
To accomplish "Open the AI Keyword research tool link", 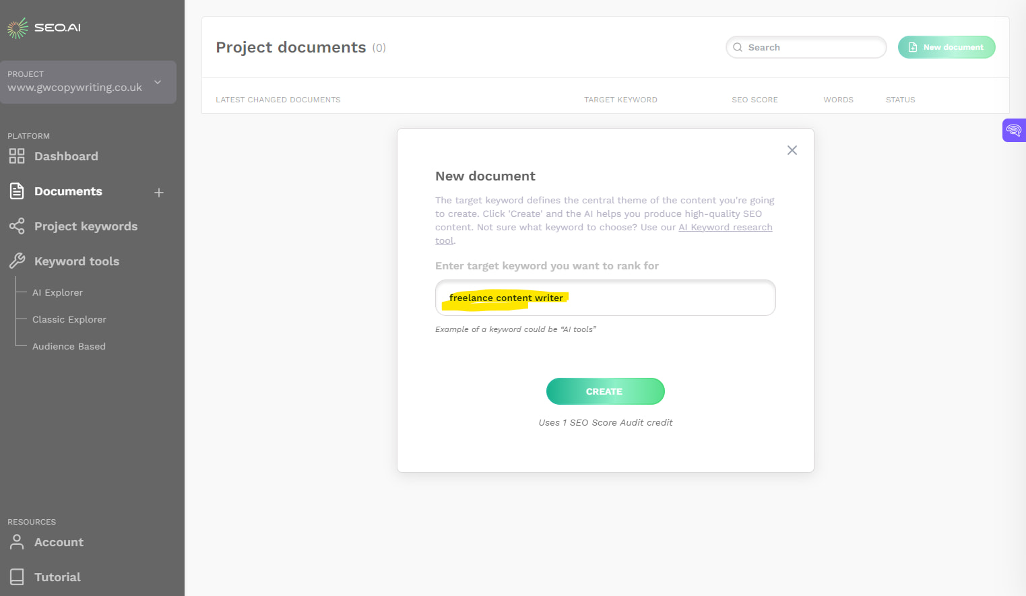I will (x=725, y=228).
